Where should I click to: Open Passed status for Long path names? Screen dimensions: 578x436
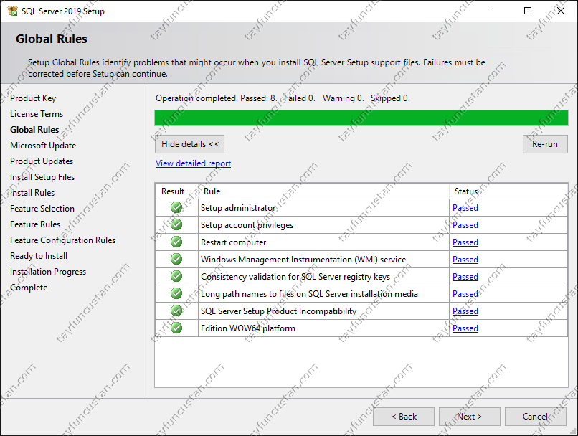[465, 294]
